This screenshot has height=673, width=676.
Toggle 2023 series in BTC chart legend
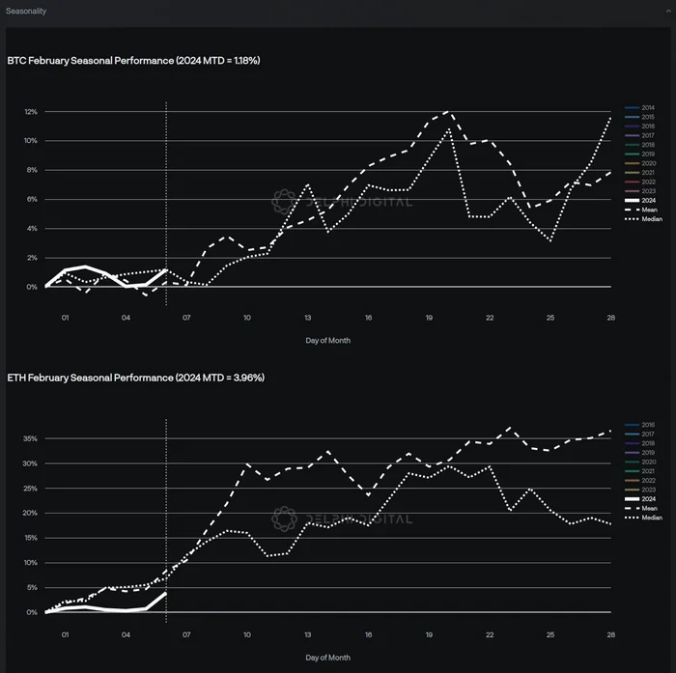click(640, 191)
